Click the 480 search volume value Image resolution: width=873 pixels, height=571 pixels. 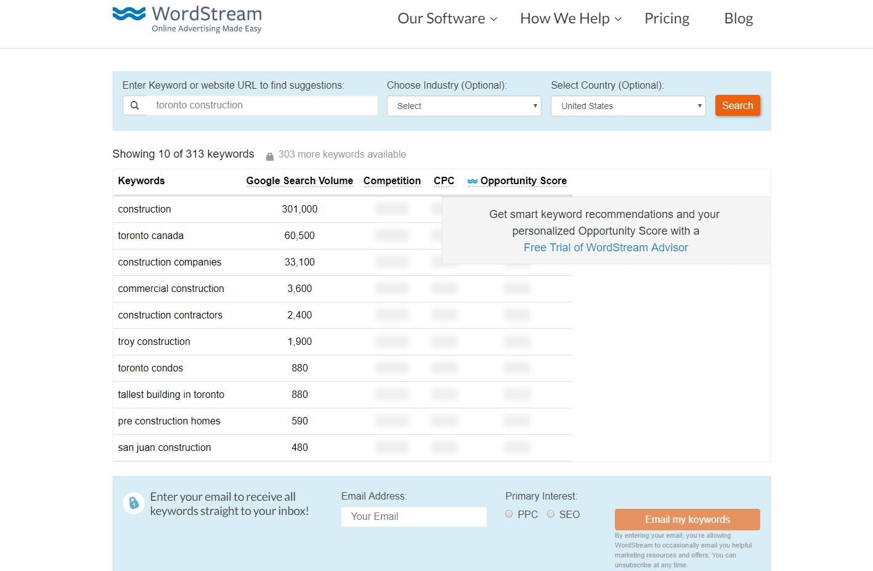tap(299, 448)
